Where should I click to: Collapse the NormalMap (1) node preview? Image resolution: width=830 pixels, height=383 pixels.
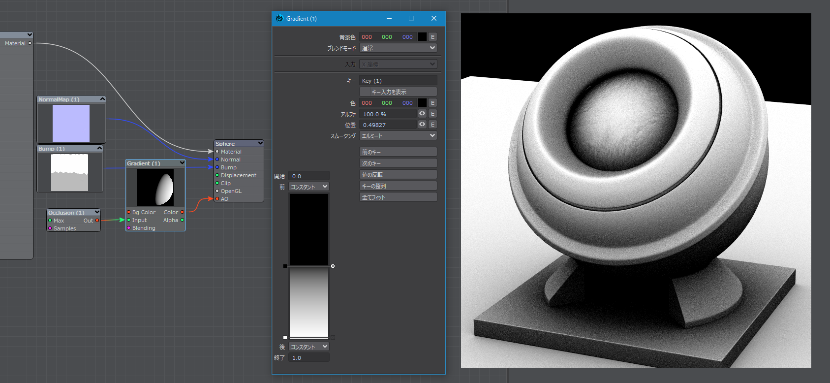click(102, 99)
